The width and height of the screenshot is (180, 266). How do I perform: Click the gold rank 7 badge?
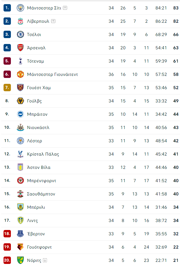point(7,88)
